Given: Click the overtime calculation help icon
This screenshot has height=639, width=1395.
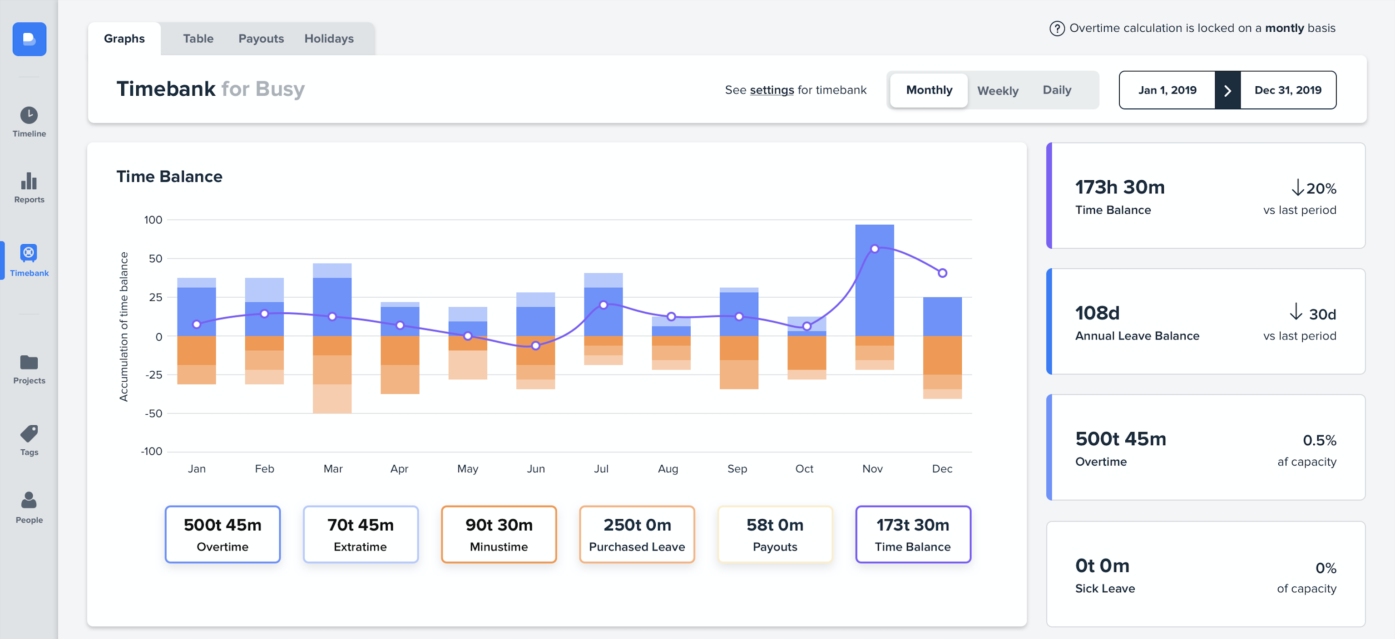Looking at the screenshot, I should pos(1057,28).
